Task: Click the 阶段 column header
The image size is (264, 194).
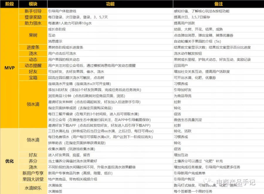Action: coord(9,4)
